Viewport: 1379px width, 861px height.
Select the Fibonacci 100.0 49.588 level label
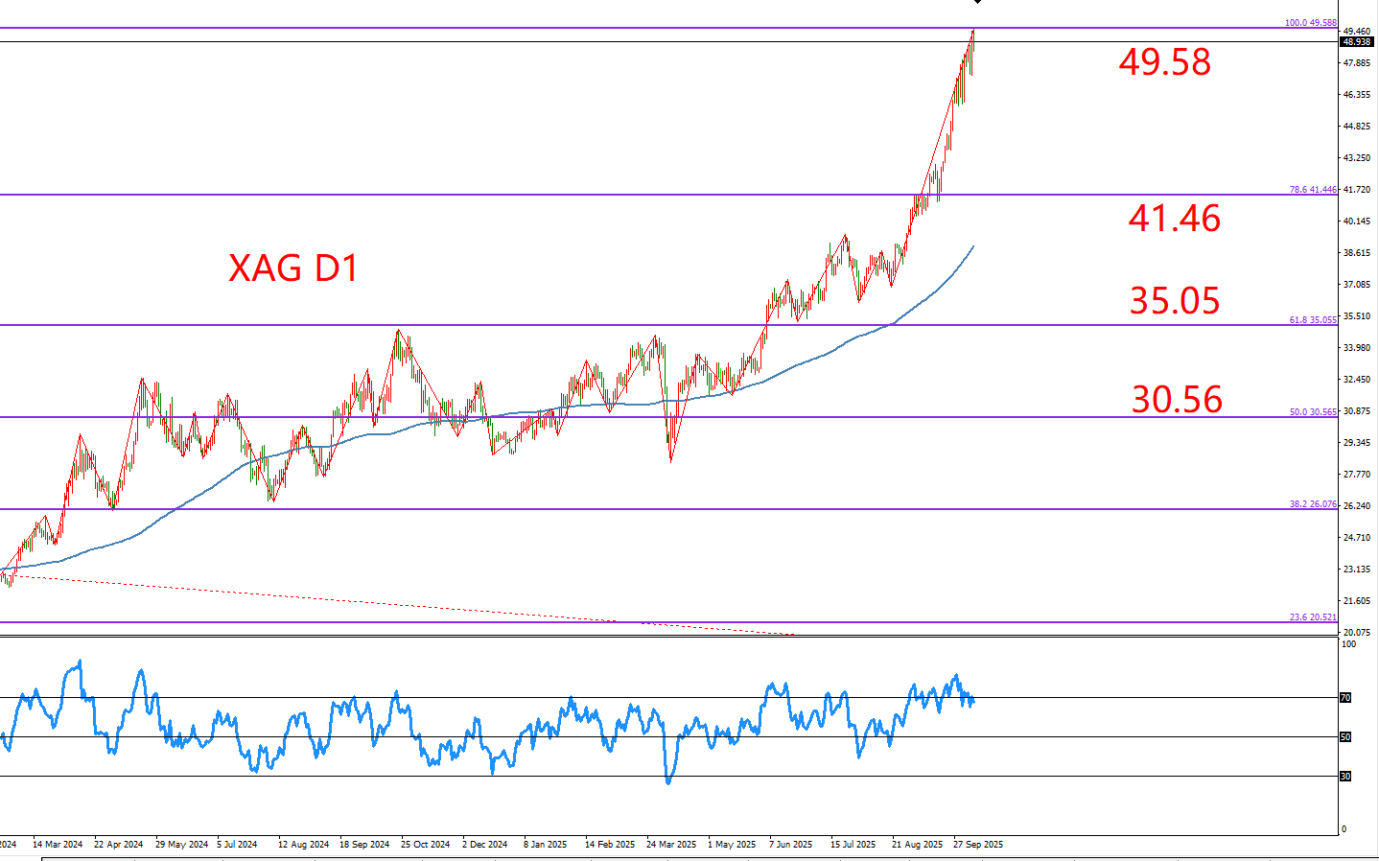(x=1310, y=22)
